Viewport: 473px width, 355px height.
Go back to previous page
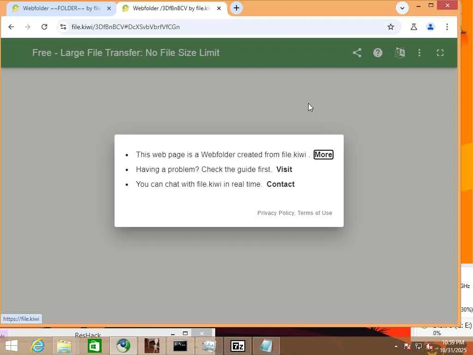(11, 27)
